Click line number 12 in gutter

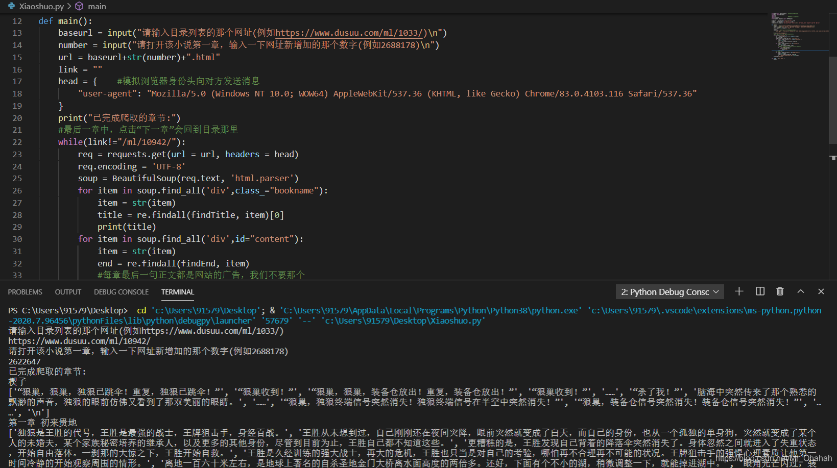tap(17, 21)
